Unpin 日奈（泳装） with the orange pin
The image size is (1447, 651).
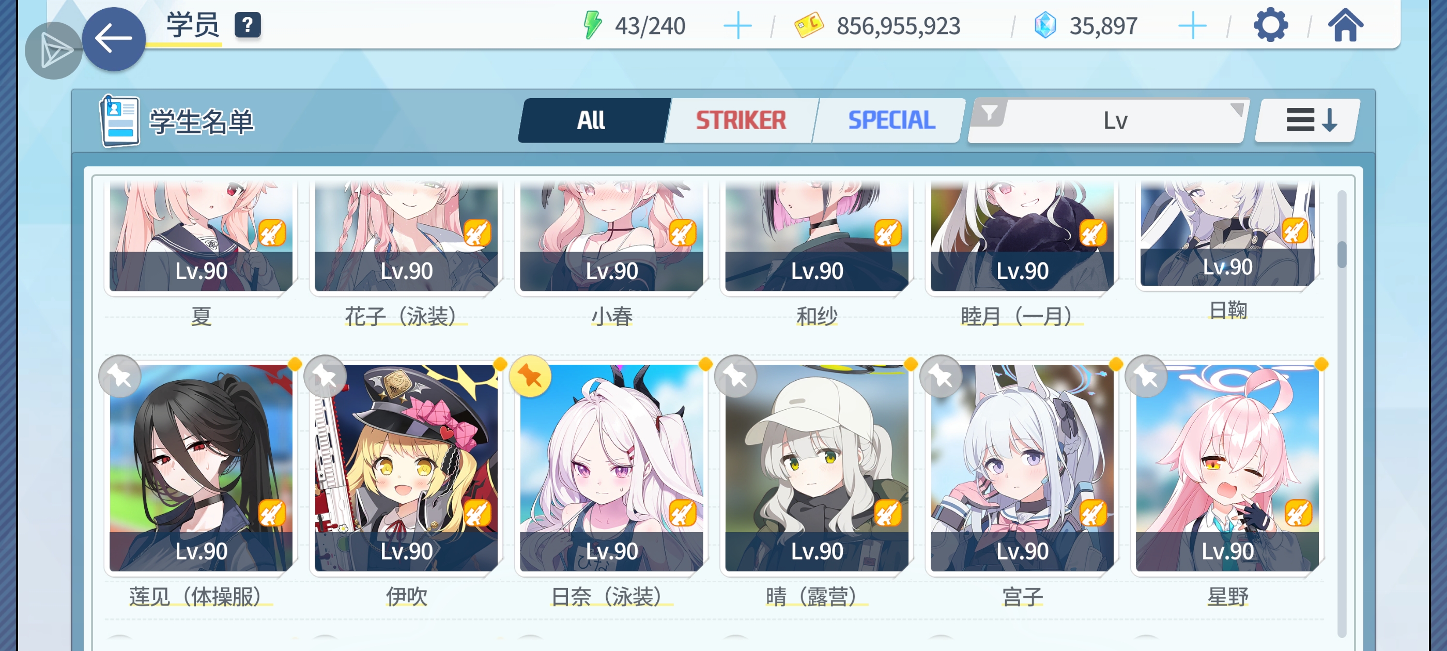(530, 376)
